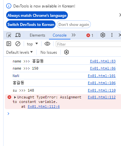Open the DevTools settings gear in the tab bar

tap(103, 35)
